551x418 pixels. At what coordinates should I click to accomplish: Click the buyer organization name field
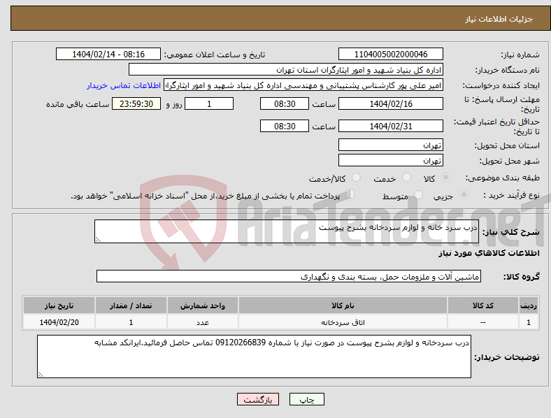(286, 69)
